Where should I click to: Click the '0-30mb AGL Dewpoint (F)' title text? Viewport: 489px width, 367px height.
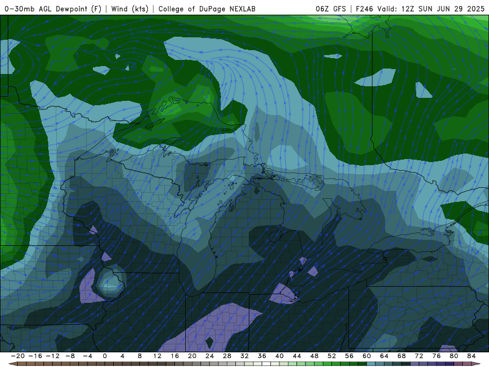(x=53, y=9)
